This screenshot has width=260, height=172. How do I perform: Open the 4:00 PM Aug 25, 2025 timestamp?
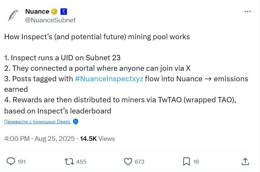click(x=39, y=139)
